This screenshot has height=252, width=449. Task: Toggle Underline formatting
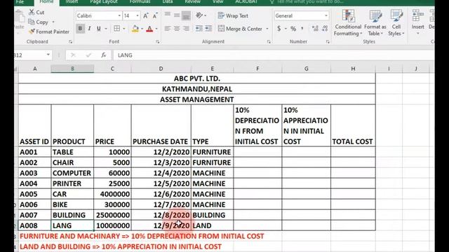point(99,29)
